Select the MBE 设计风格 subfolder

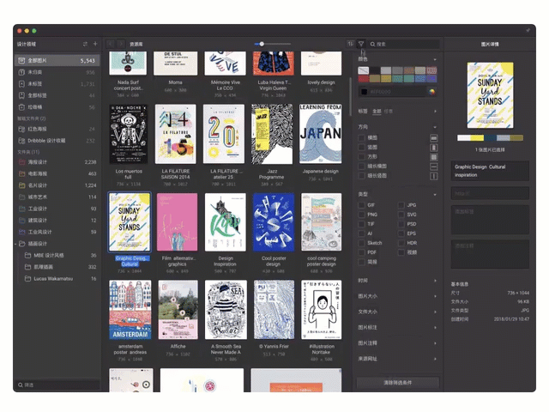pyautogui.click(x=57, y=256)
